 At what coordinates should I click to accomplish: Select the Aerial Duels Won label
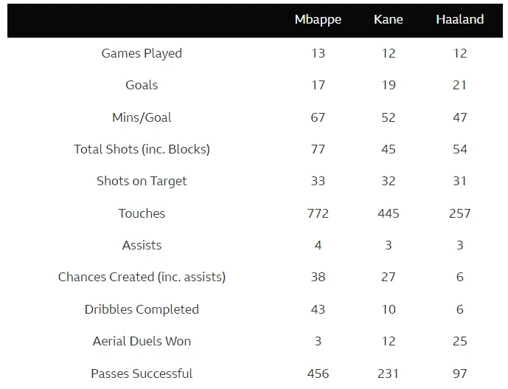click(142, 341)
